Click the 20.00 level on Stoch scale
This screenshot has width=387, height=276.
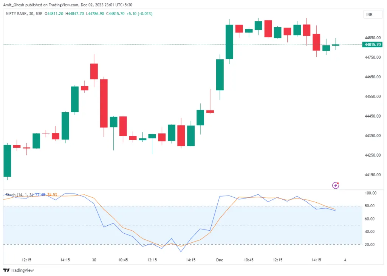pos(370,245)
